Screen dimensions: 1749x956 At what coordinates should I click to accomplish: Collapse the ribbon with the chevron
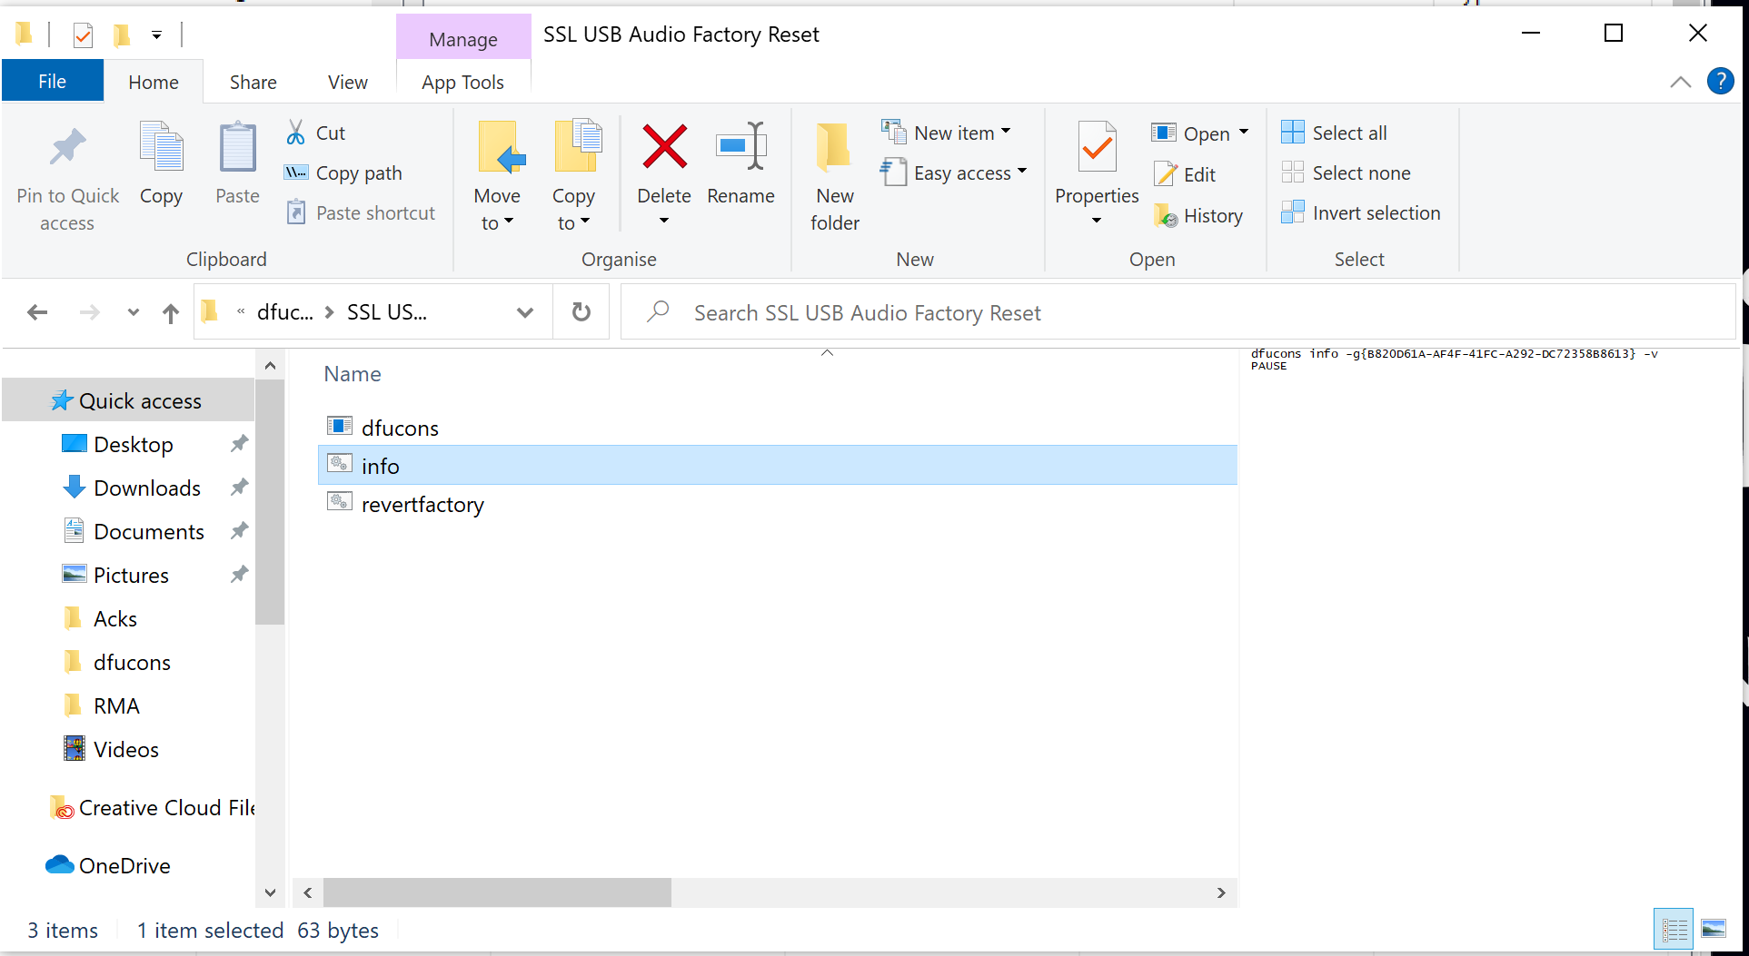(1680, 82)
